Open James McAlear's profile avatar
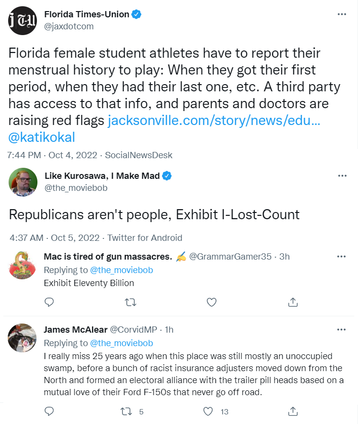 click(x=22, y=337)
